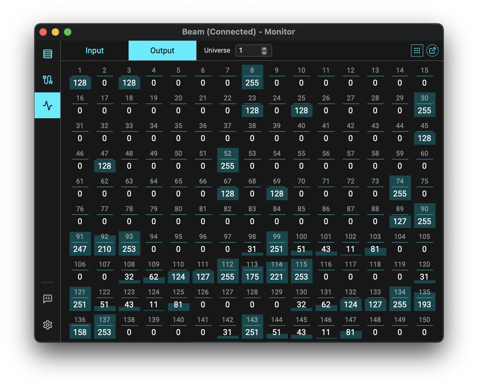Select channel 101 cell showing 43
Screen dimensions: 478x388
pyautogui.click(x=326, y=243)
